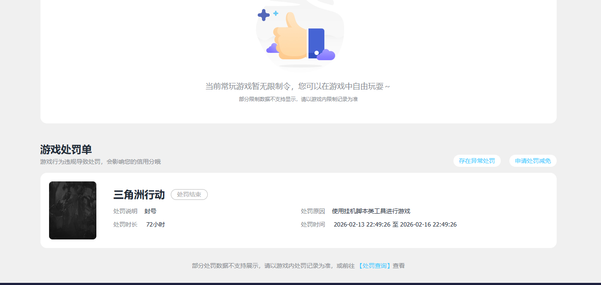Click the 当前常玩游戏暂无限制令 message
This screenshot has height=285, width=601.
(298, 86)
